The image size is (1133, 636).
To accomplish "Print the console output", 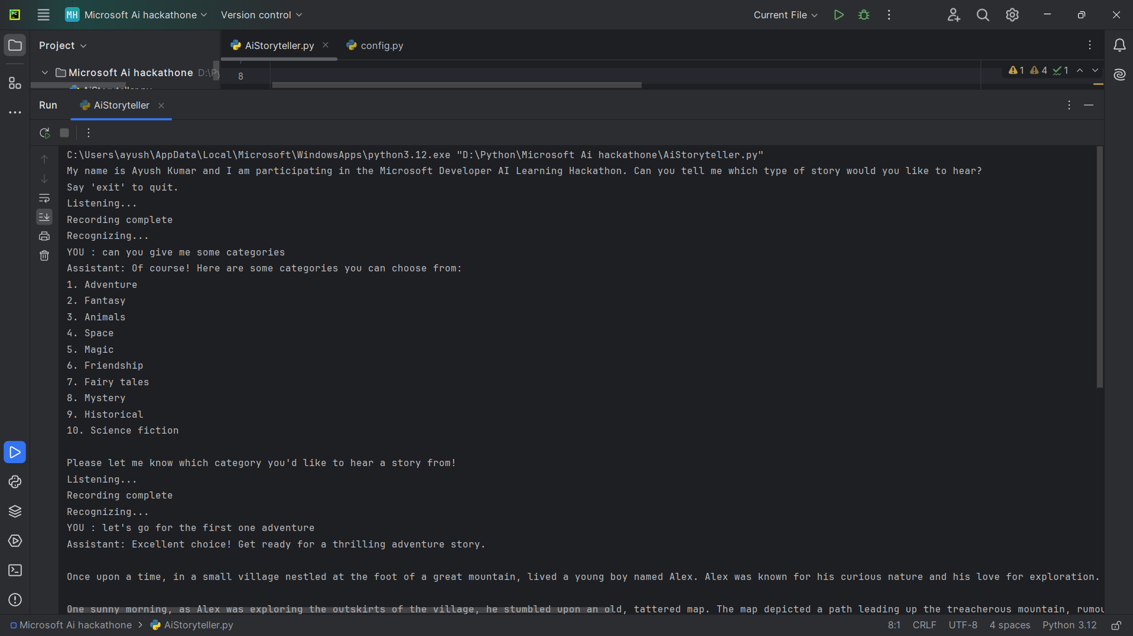I will [x=44, y=237].
